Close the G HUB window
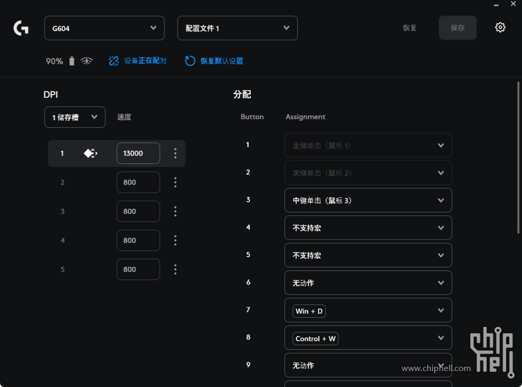 pyautogui.click(x=513, y=4)
